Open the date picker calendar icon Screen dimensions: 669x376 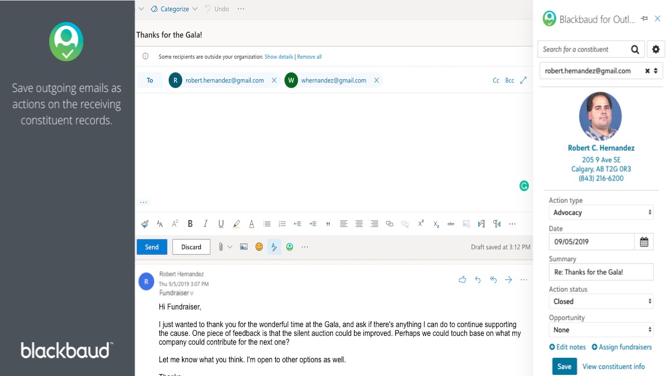coord(644,241)
